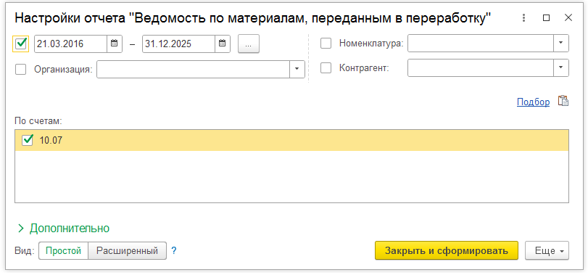Expand the Дополнительно section
Viewport: 588px width, 275px height.
(64, 228)
